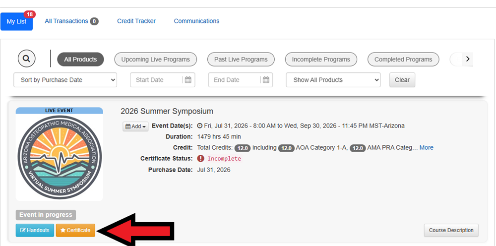Click the red Incomplete status warning icon
The image size is (496, 246).
[200, 158]
